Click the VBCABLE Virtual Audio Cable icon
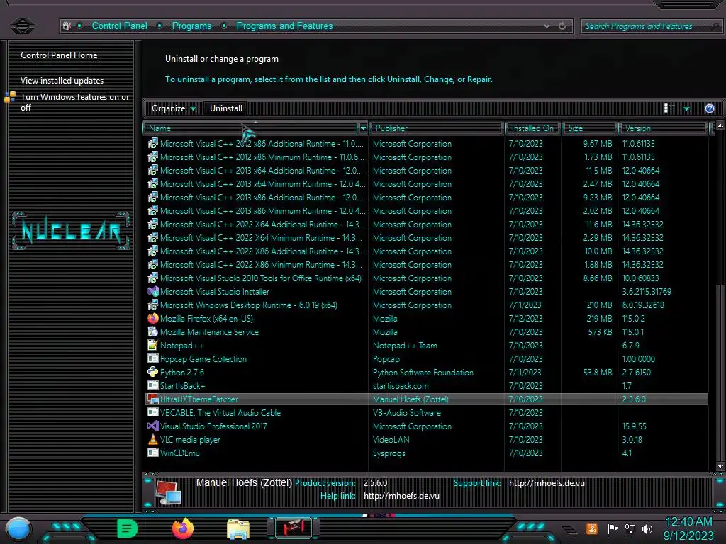The height and width of the screenshot is (544, 726). coord(153,413)
